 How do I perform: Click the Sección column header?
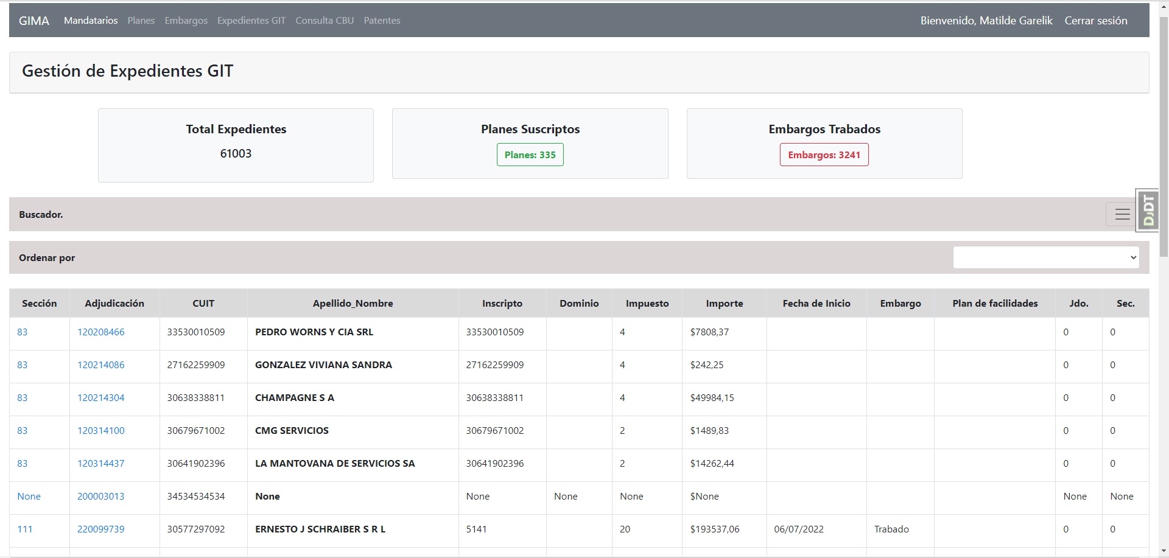pyautogui.click(x=40, y=303)
